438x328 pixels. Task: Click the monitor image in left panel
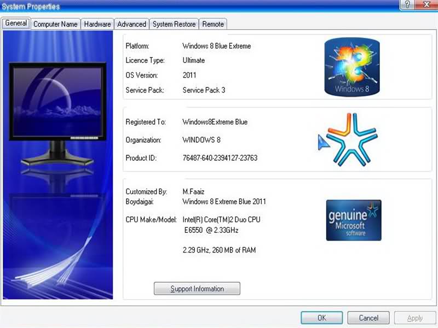(x=57, y=114)
